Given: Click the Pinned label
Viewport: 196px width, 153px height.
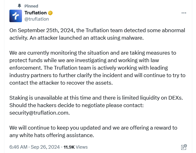Looking at the screenshot, I should [x=31, y=6].
